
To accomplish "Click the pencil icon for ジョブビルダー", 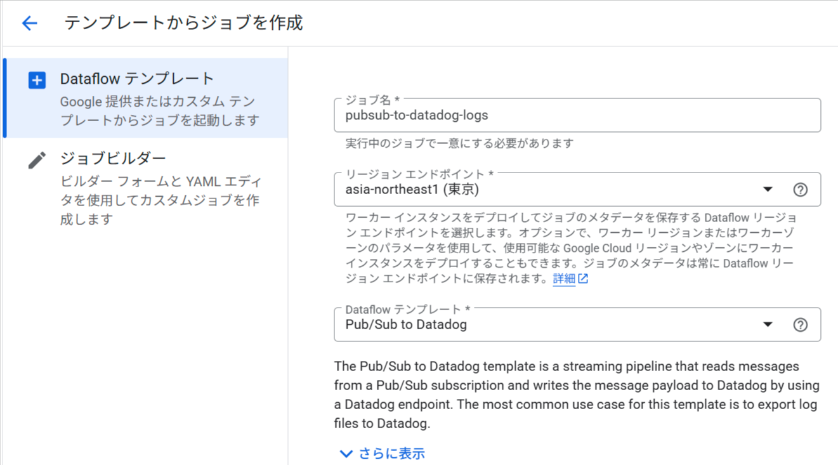I will 37,160.
